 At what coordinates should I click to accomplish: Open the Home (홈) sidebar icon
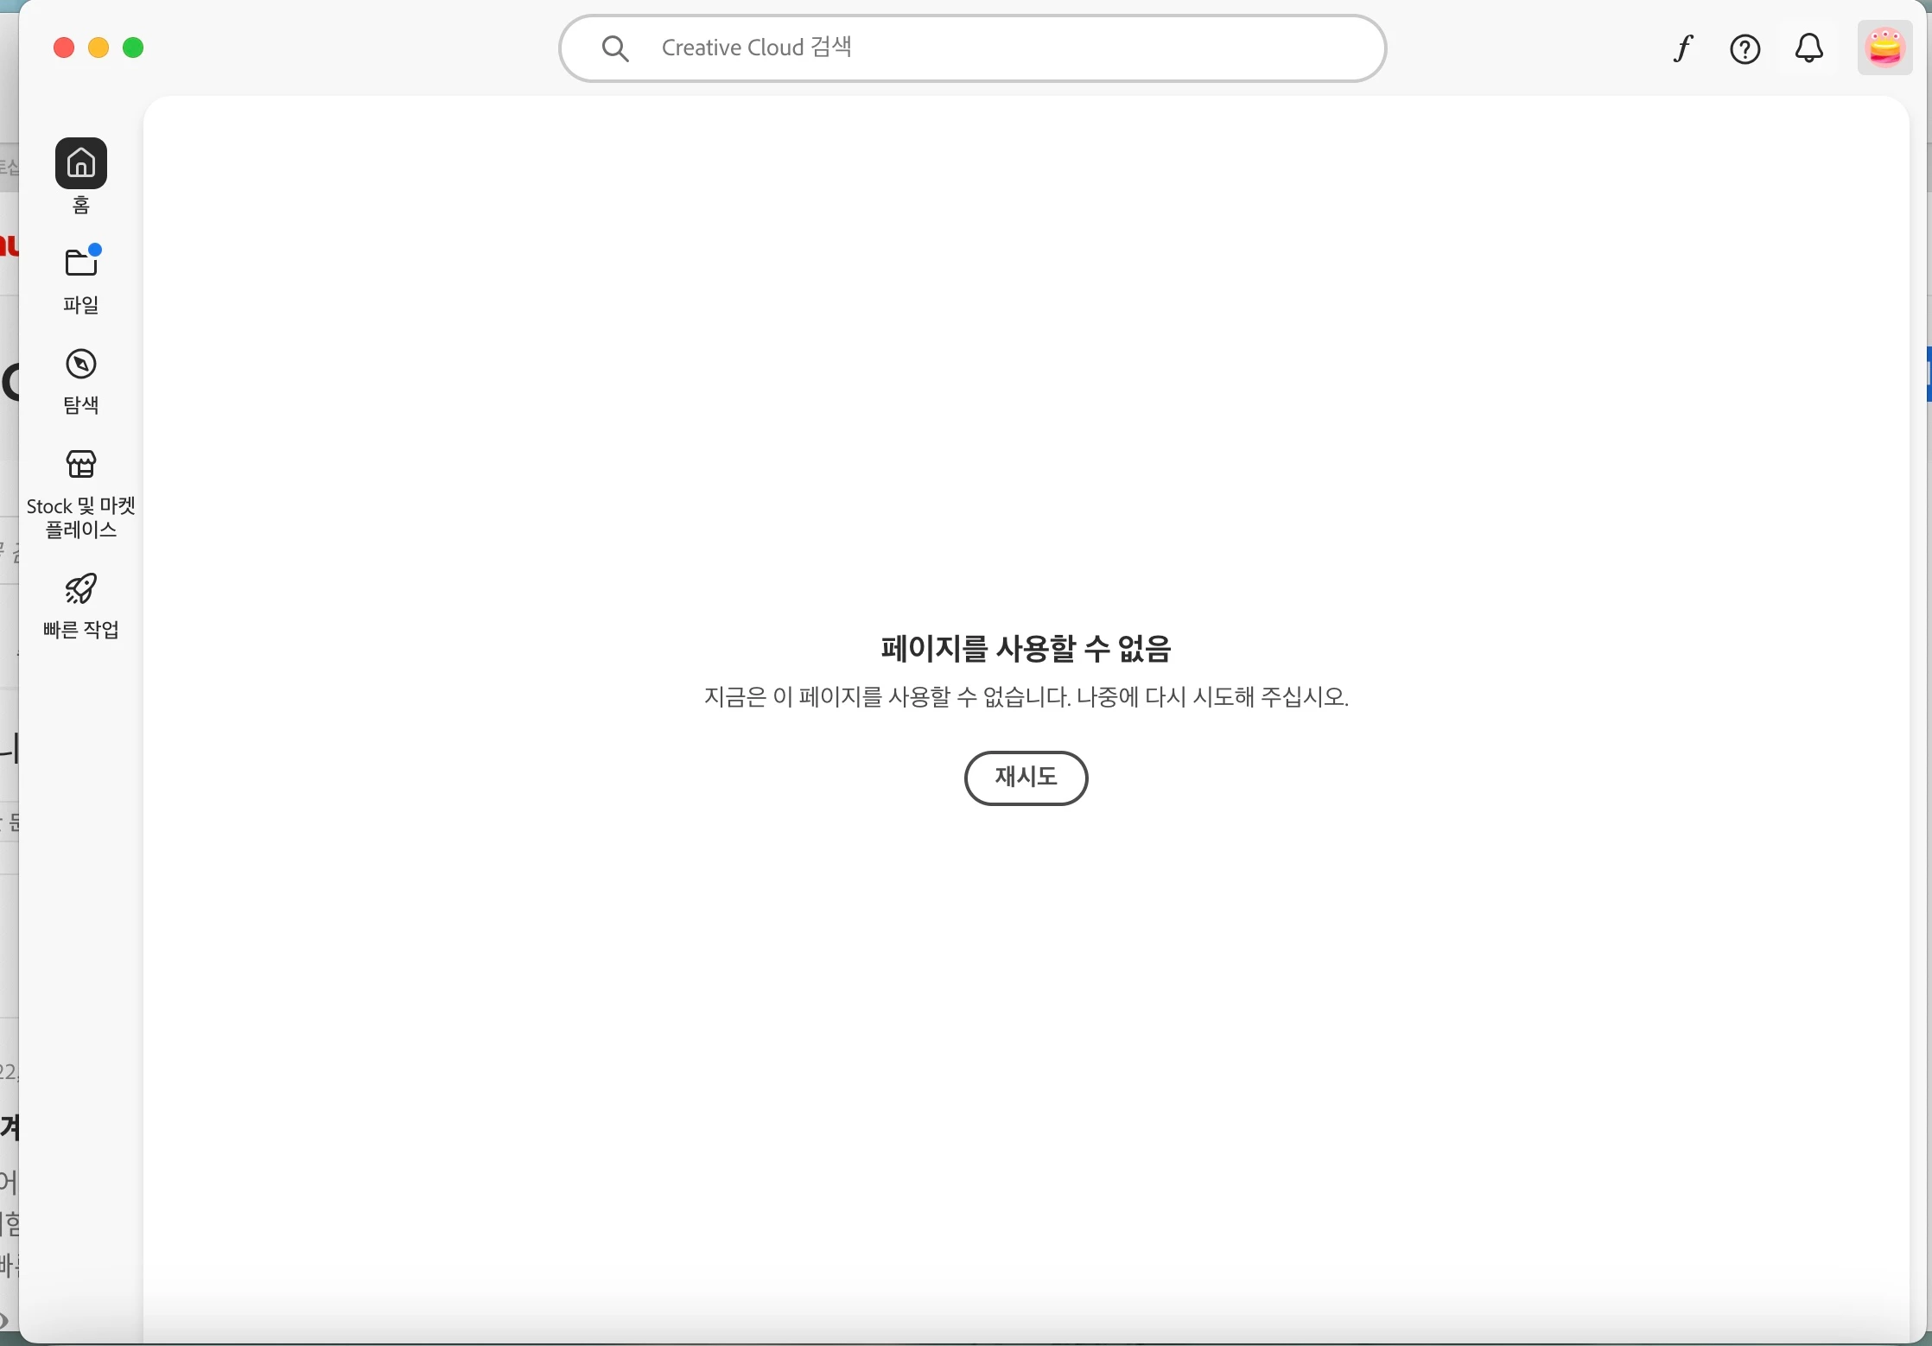coord(80,162)
